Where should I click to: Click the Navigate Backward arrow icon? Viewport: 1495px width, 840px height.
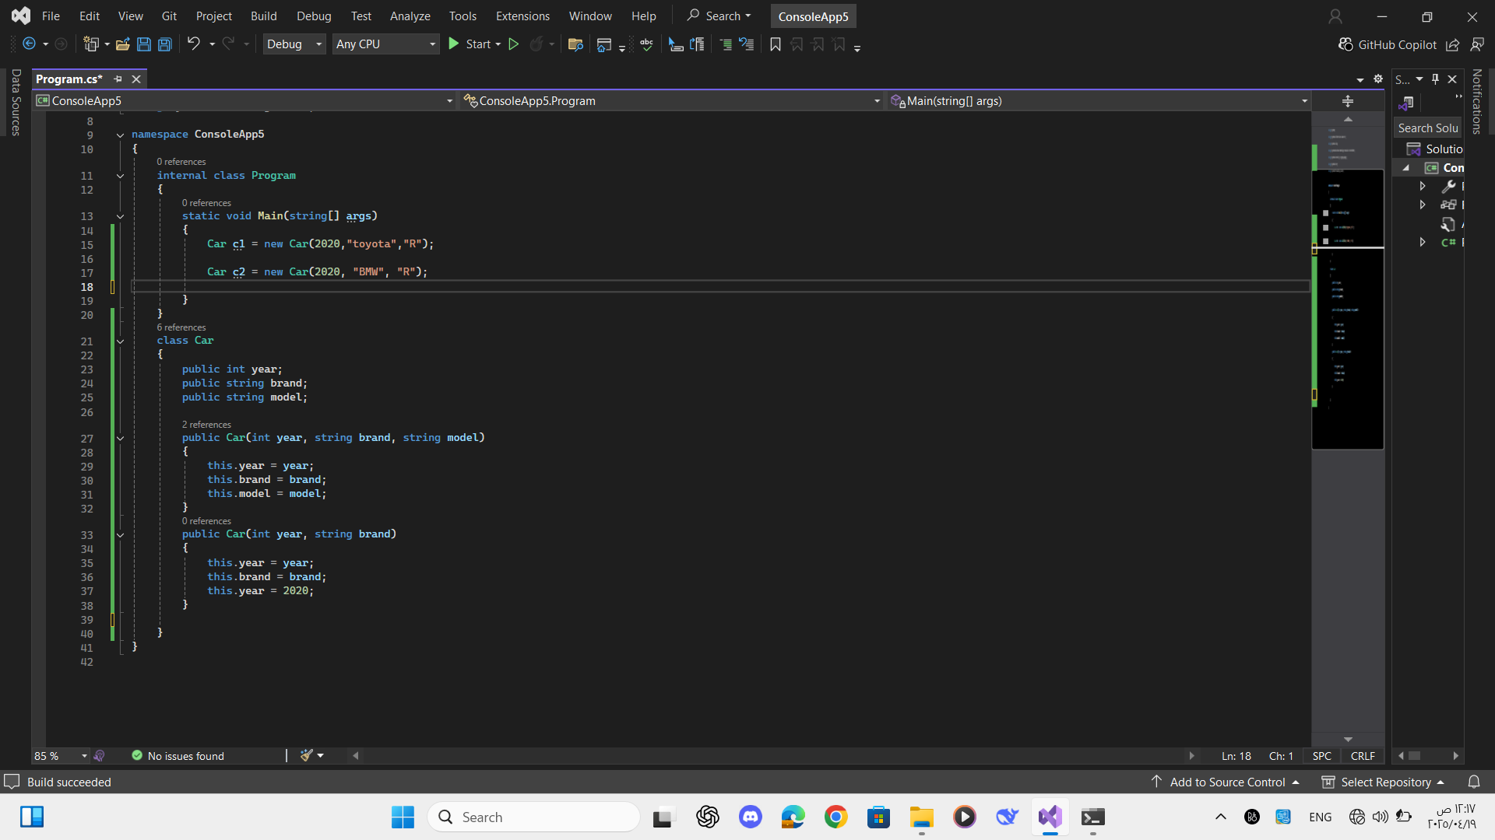coord(29,44)
